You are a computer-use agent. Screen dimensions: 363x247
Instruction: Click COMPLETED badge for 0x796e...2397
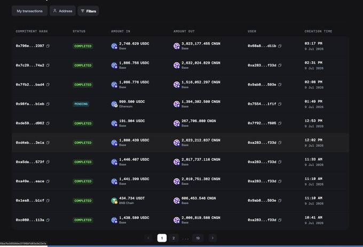click(x=83, y=46)
